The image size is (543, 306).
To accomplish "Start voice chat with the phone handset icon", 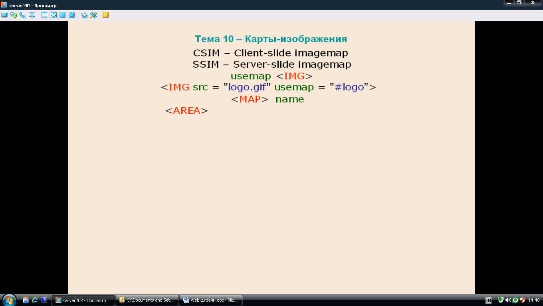I will click(x=23, y=15).
